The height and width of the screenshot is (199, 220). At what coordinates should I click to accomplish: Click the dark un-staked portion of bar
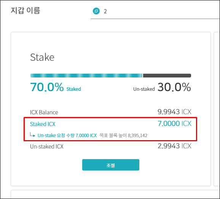167,76
